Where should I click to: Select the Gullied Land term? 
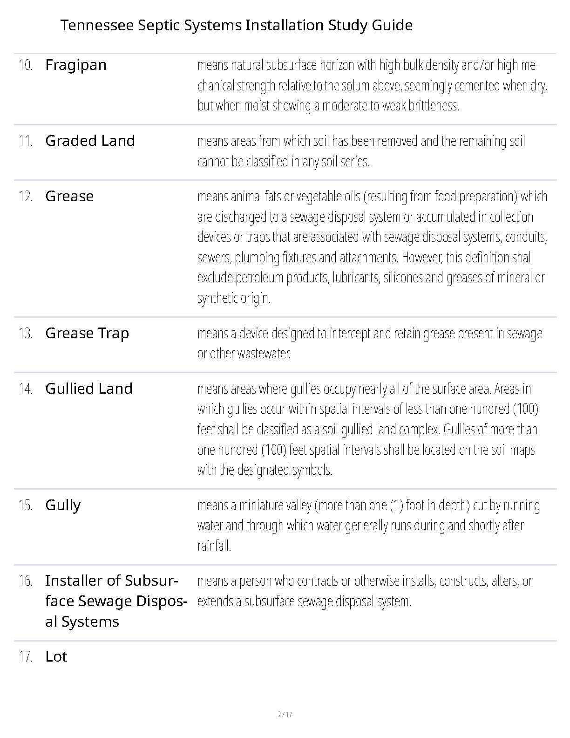click(x=89, y=389)
